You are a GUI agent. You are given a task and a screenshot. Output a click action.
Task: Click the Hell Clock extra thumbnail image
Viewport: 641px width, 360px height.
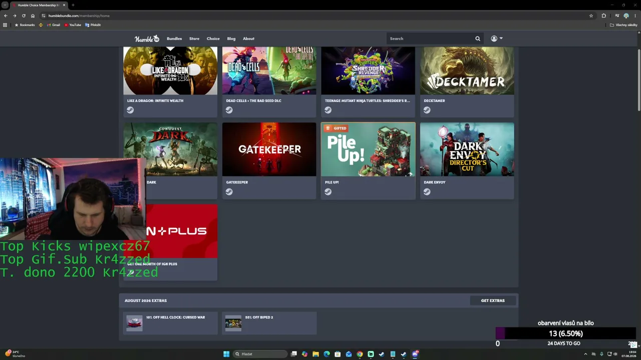pyautogui.click(x=134, y=323)
